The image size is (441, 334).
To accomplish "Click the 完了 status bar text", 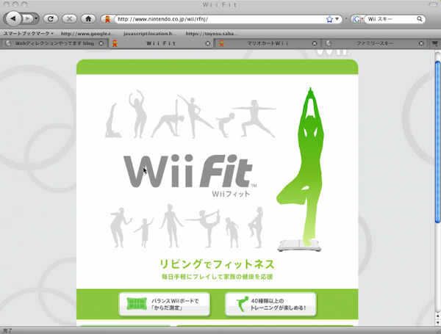I will coord(7,331).
